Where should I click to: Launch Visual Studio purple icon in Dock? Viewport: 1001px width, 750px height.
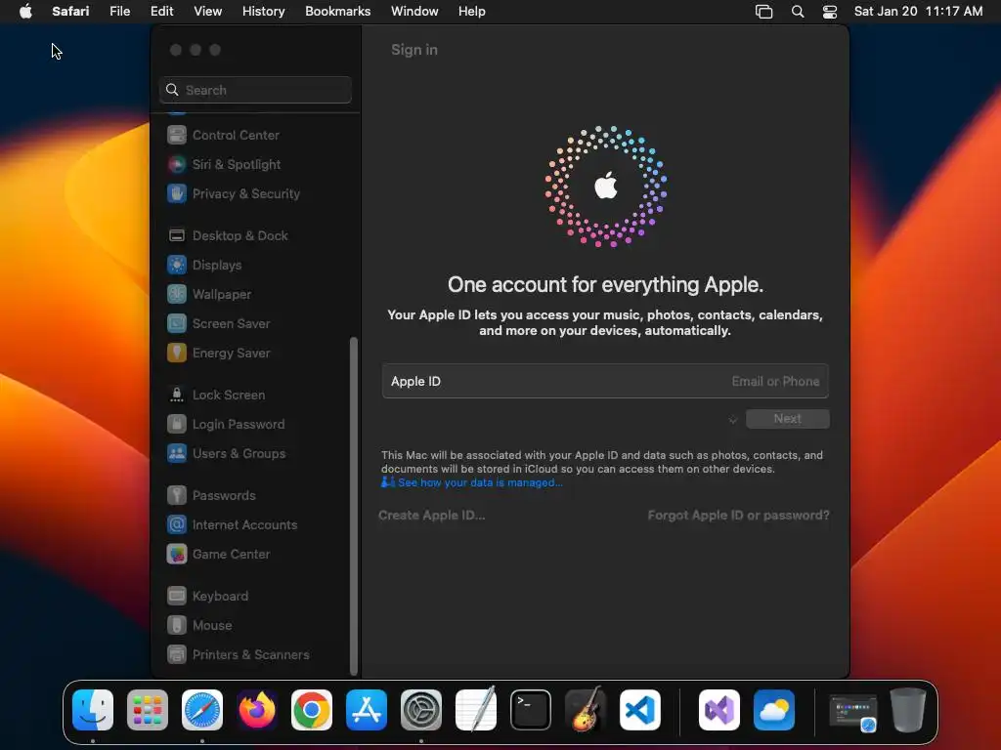coord(719,710)
